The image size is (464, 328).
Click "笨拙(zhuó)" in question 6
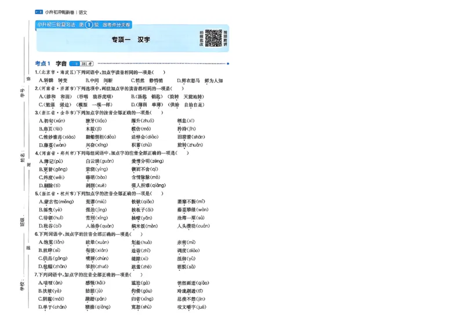point(97,267)
